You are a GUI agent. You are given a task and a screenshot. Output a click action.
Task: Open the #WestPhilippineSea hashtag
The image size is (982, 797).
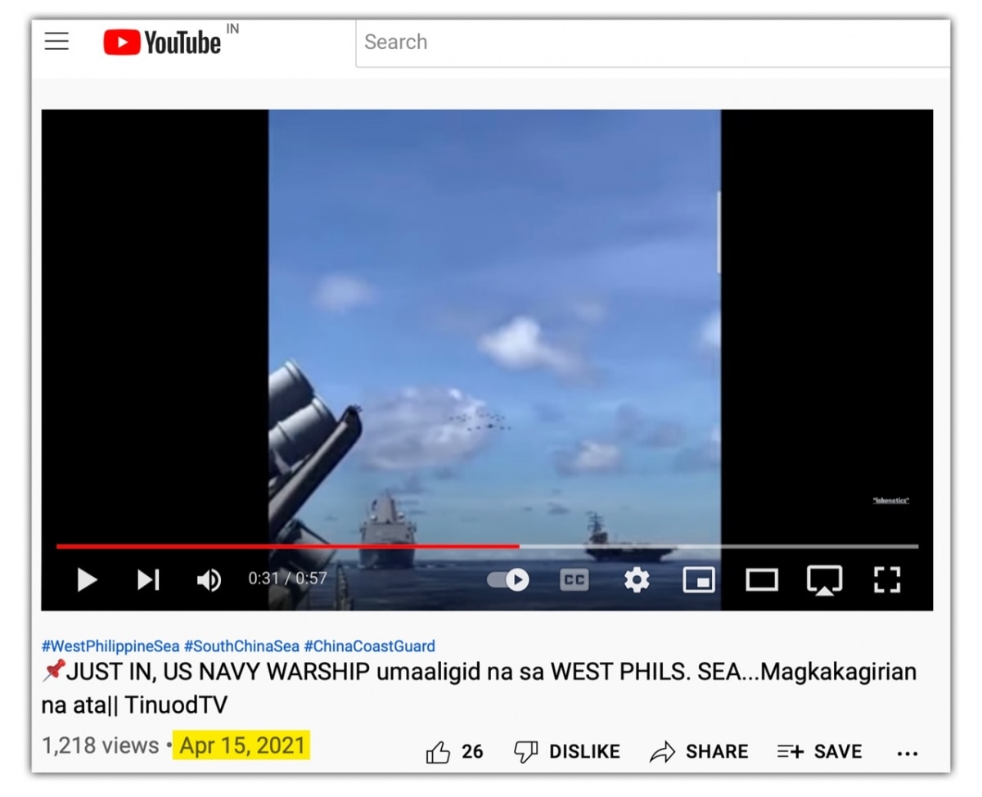110,646
